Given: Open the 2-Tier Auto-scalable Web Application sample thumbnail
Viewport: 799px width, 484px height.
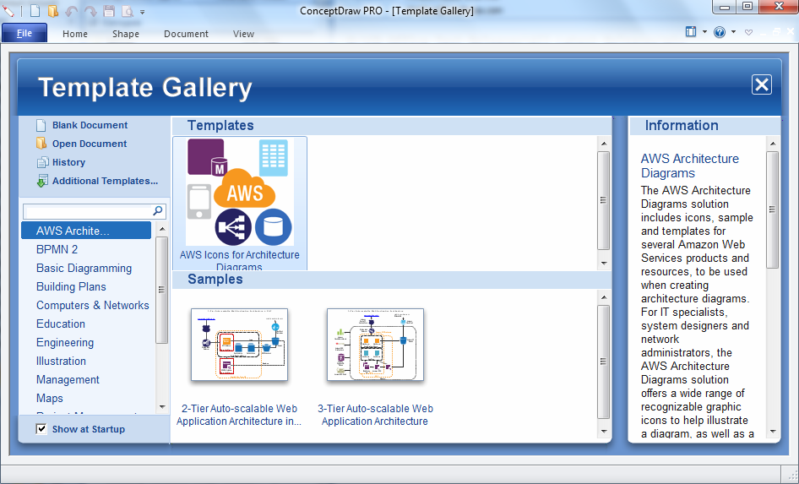Looking at the screenshot, I should (240, 345).
